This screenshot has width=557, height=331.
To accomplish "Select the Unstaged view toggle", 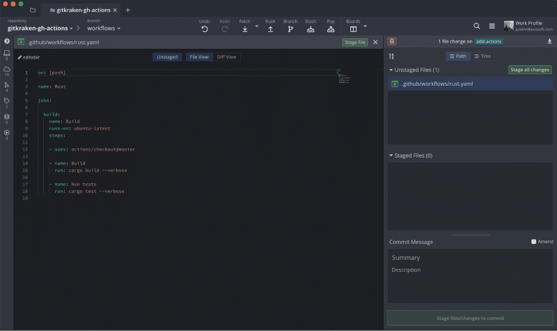I will 167,57.
